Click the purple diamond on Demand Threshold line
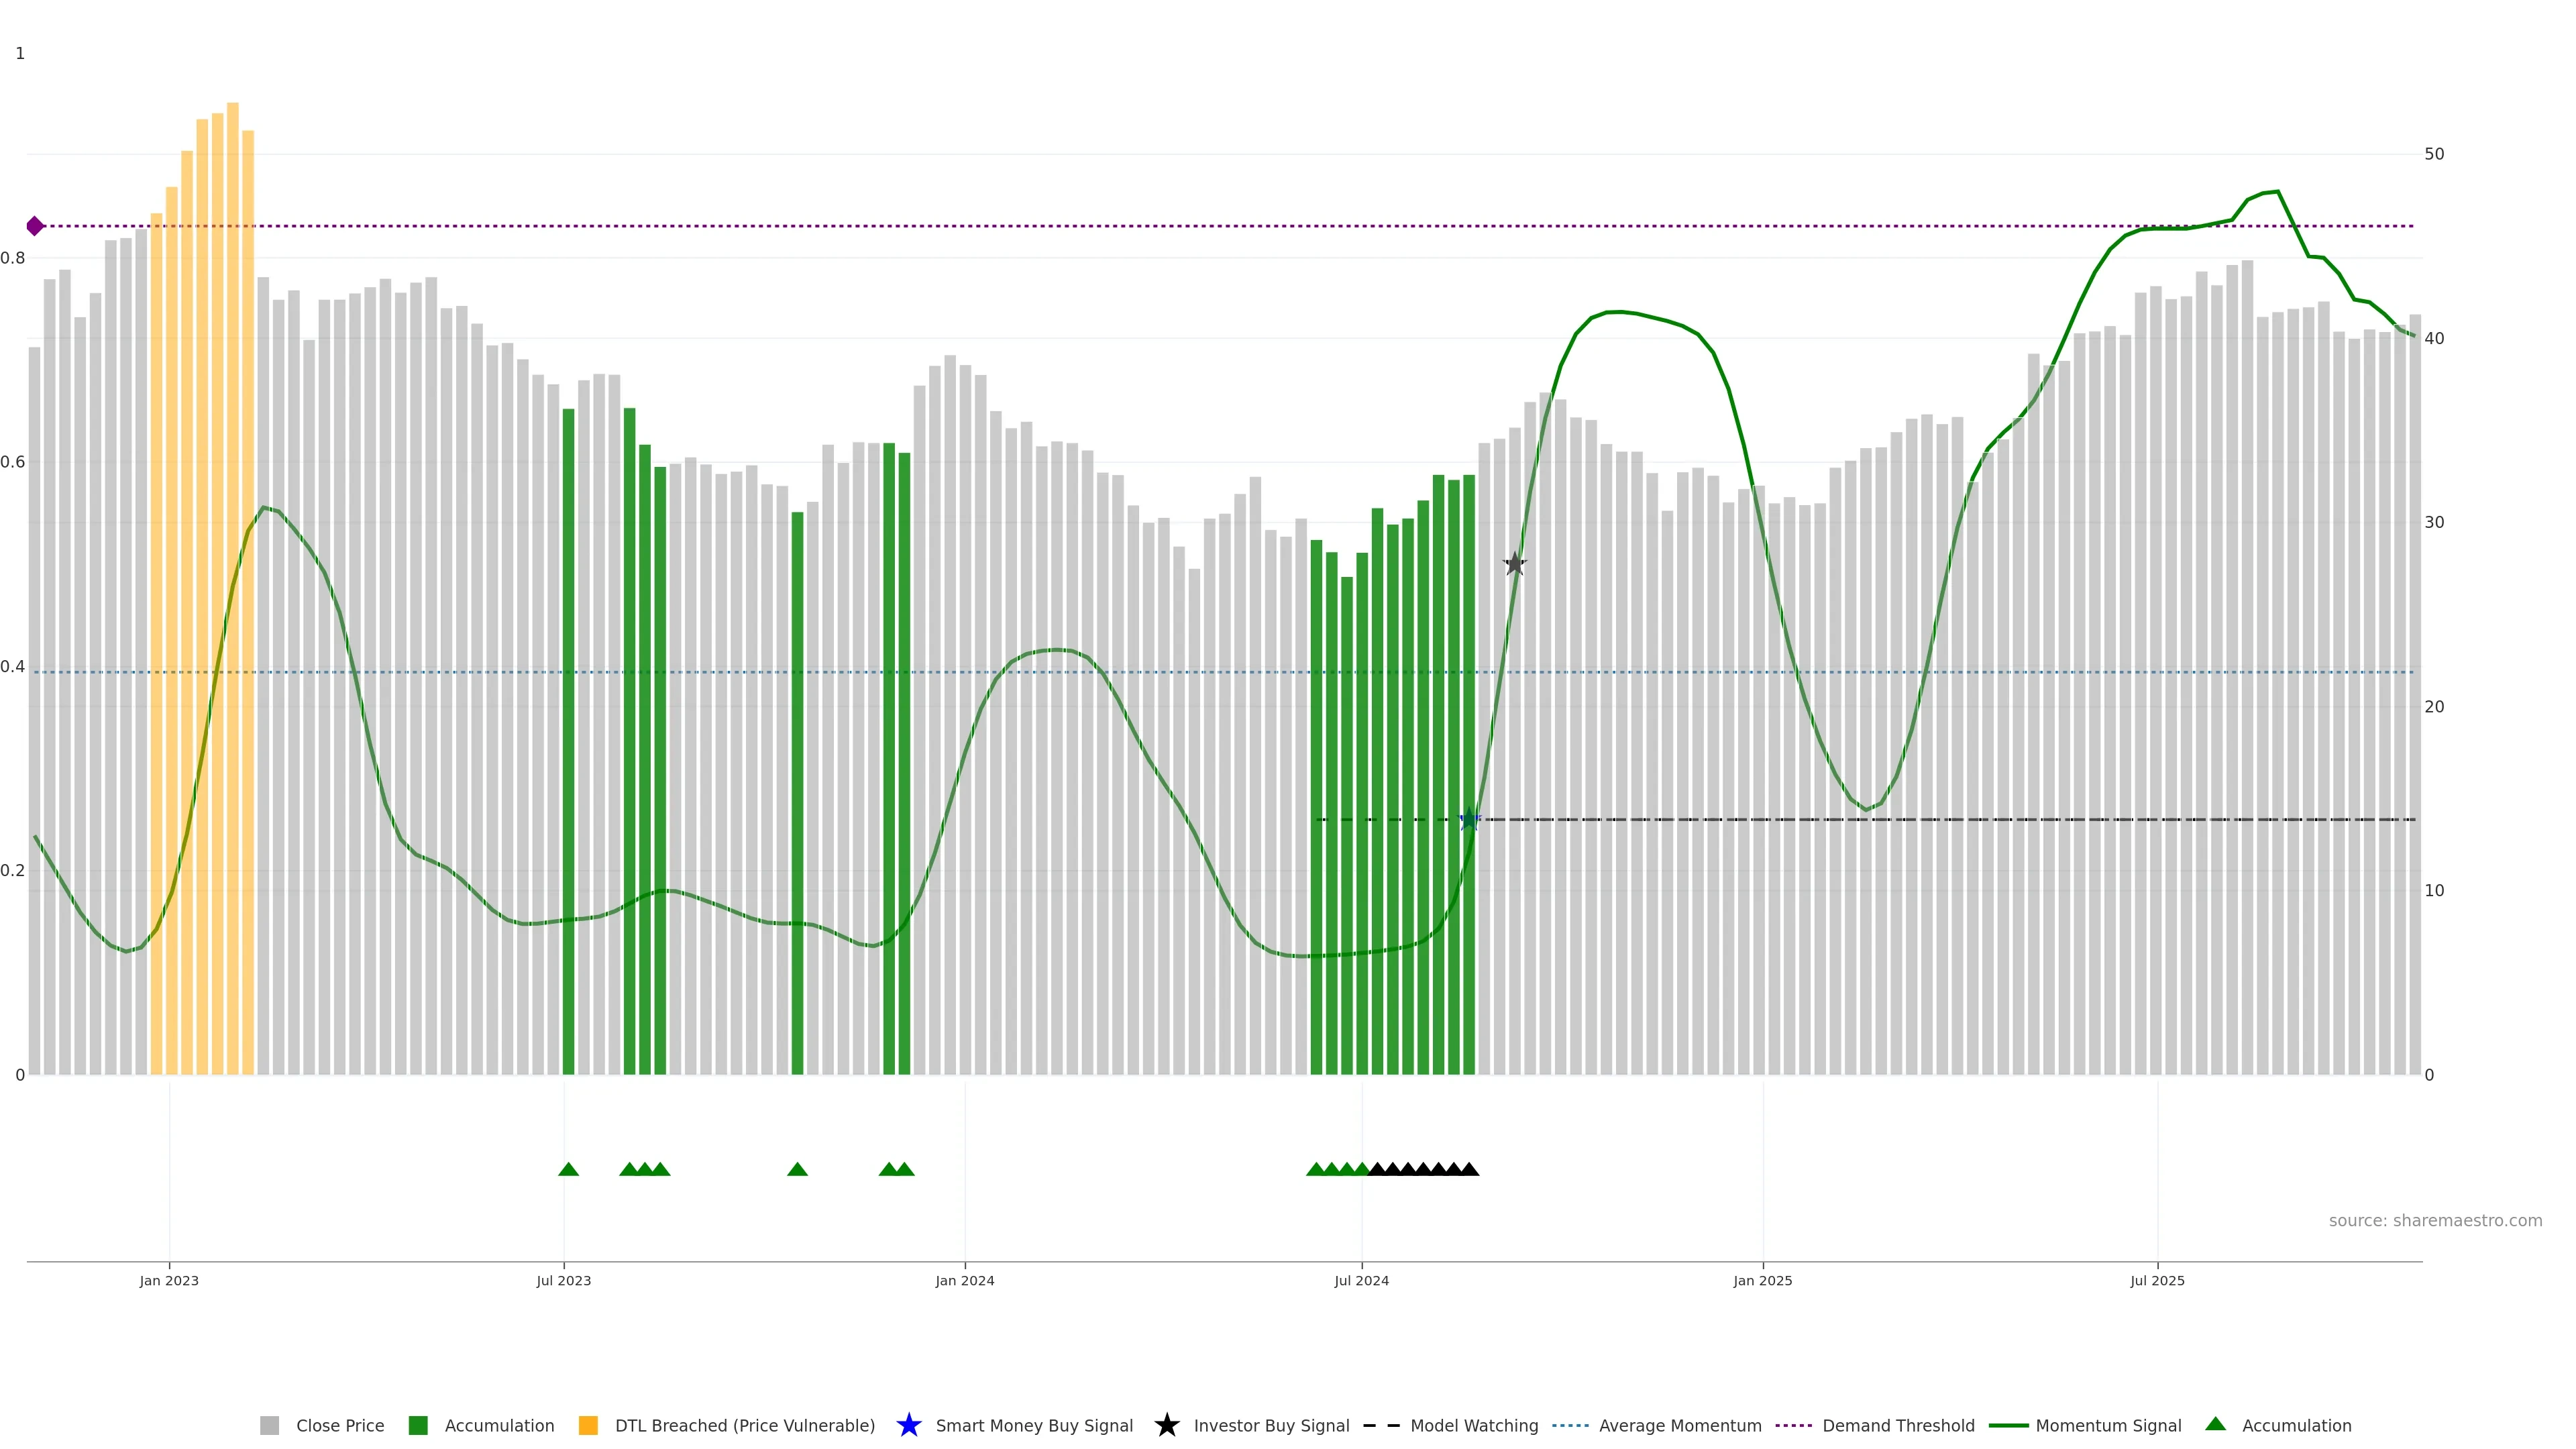Screen dimensions: 2576x1449 point(35,226)
